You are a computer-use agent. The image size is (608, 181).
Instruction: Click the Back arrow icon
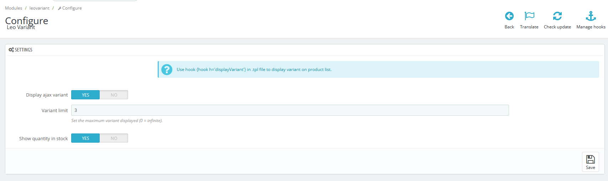(509, 16)
